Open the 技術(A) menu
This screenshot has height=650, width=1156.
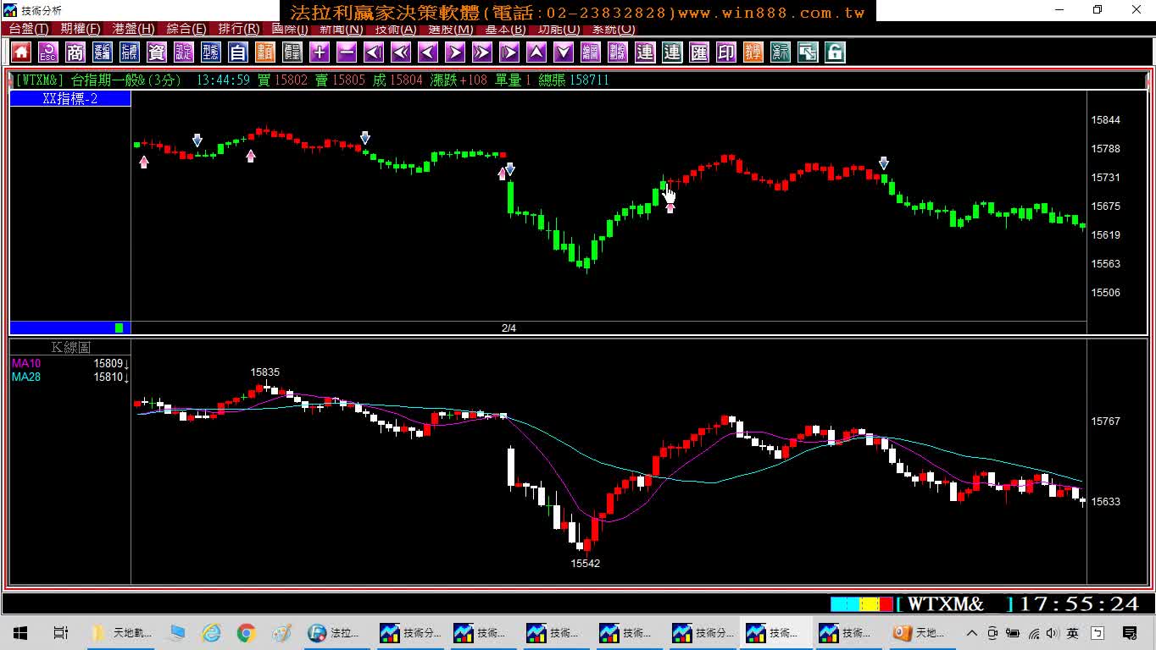pyautogui.click(x=396, y=29)
